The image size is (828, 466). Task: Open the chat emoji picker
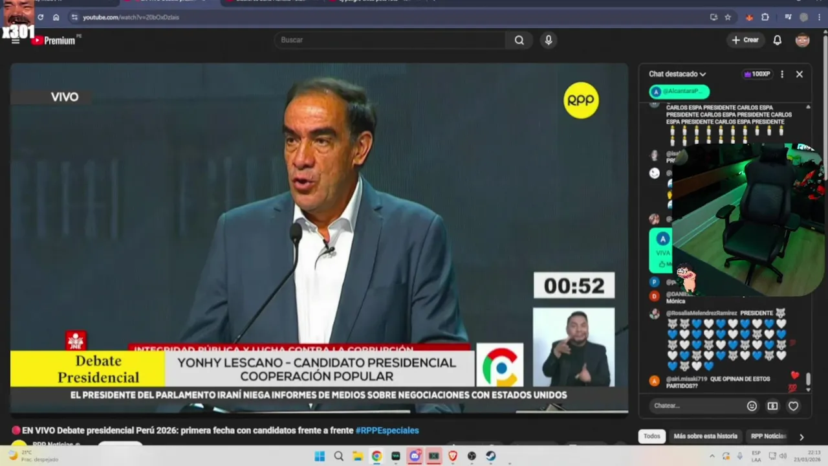752,406
